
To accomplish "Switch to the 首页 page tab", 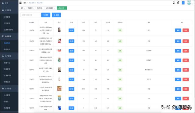I will [x=23, y=8].
